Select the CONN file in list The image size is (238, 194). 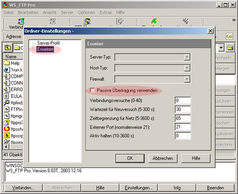click(x=13, y=83)
